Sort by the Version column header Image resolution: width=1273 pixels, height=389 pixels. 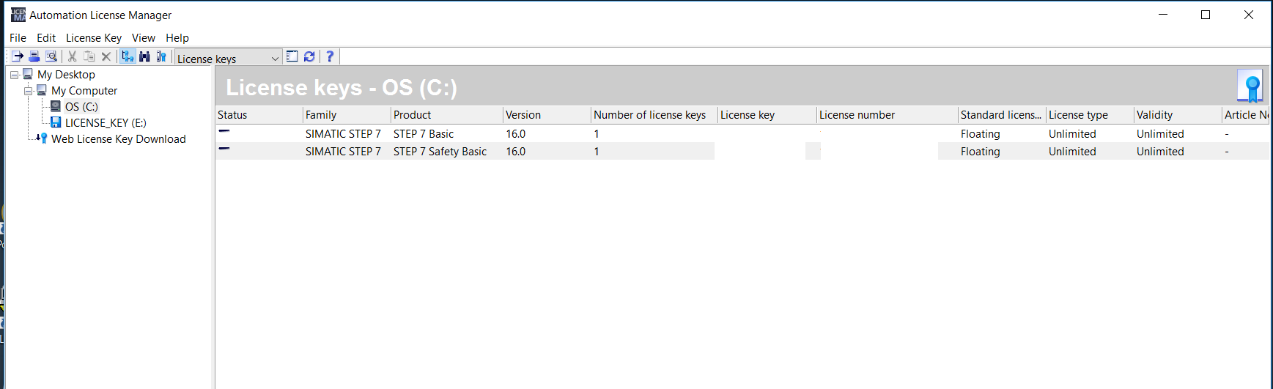547,114
